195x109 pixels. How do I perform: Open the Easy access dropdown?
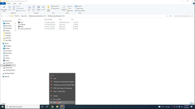(55, 8)
